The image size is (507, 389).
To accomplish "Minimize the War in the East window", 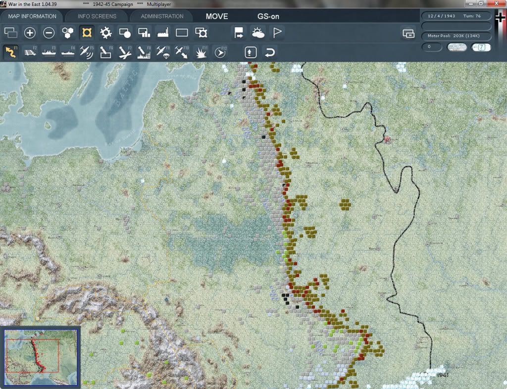I will point(470,3).
